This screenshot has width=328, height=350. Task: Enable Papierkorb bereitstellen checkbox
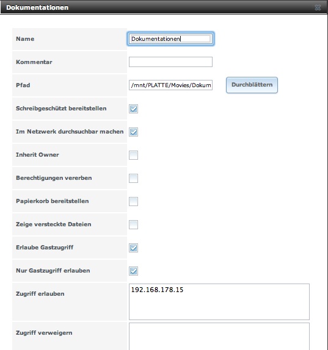134,201
